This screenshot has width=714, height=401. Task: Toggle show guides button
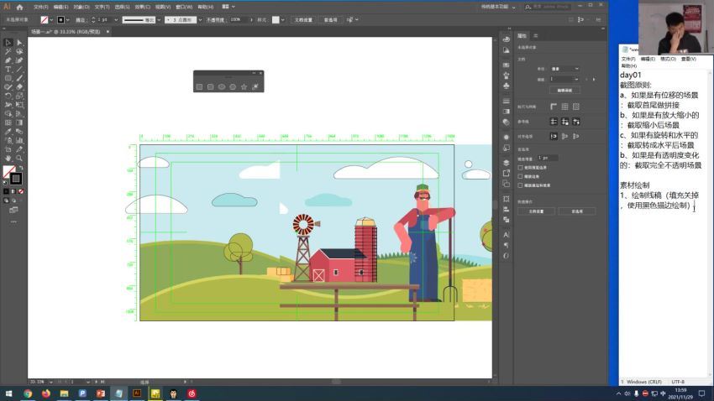point(554,122)
